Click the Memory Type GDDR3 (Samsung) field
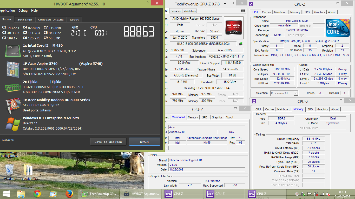This screenshot has height=199, width=355. 186,75
